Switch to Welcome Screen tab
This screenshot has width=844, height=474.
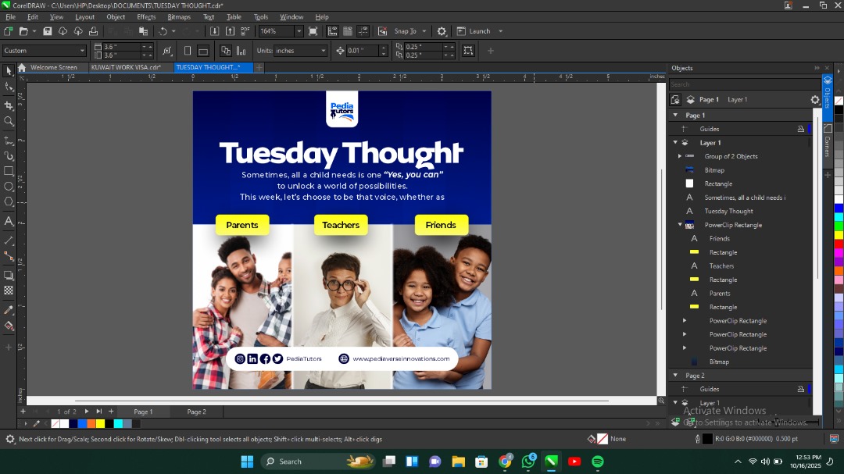(53, 67)
